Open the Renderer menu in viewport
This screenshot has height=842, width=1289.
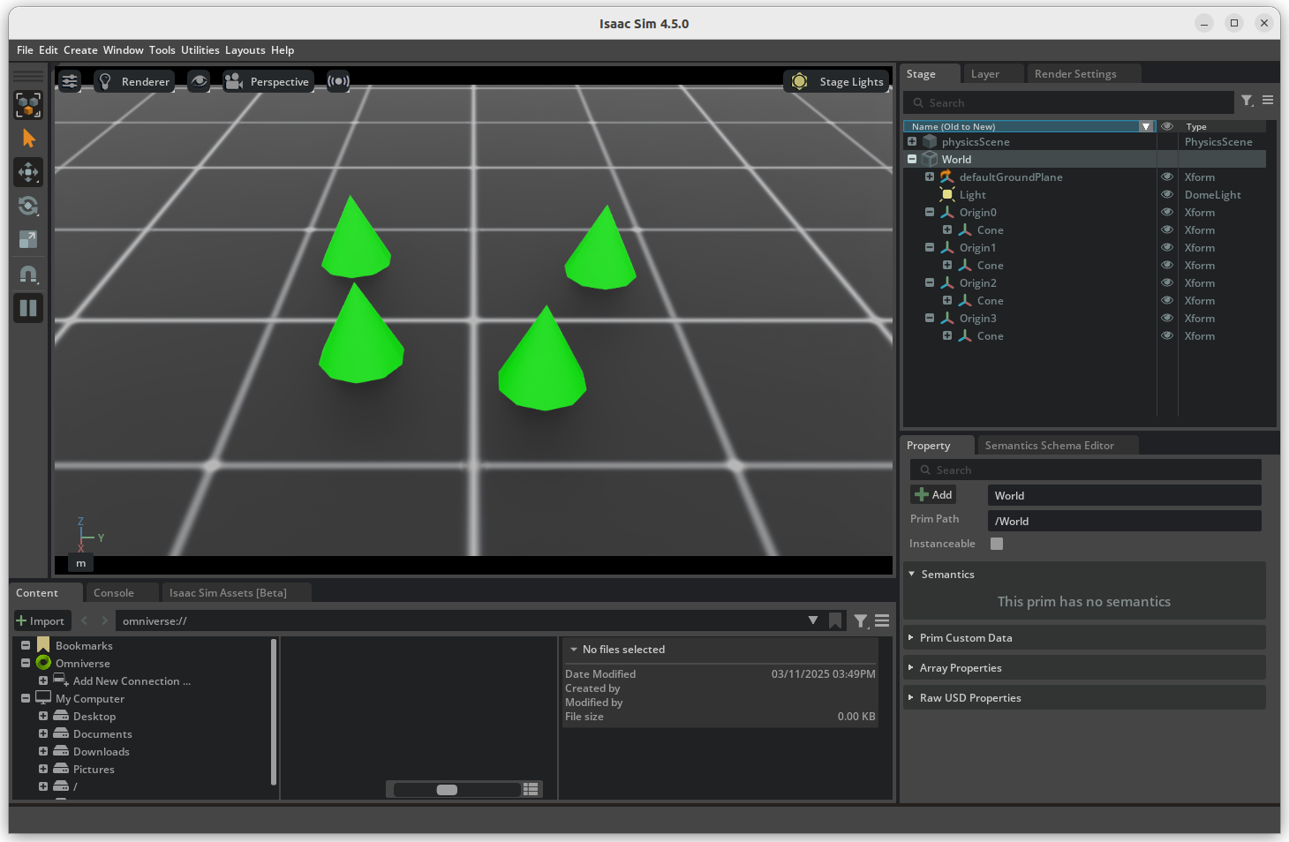click(x=134, y=81)
